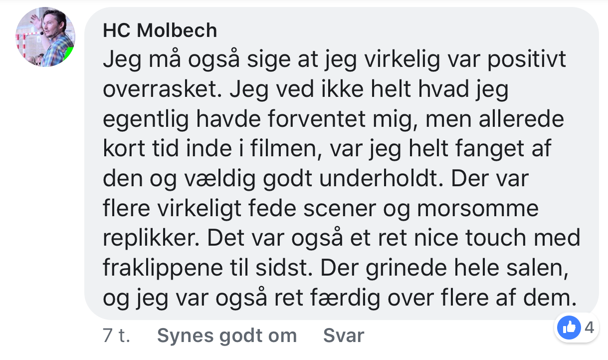This screenshot has width=608, height=360.
Task: Like the comment via Synes godt om
Action: click(x=227, y=336)
